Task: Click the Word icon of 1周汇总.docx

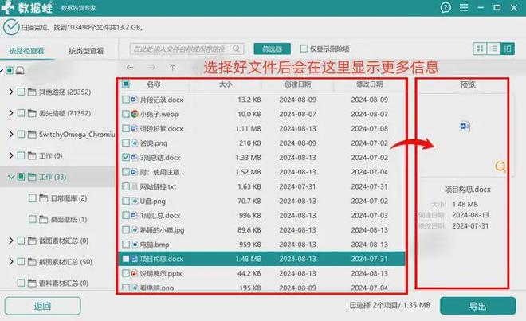Action: [134, 215]
